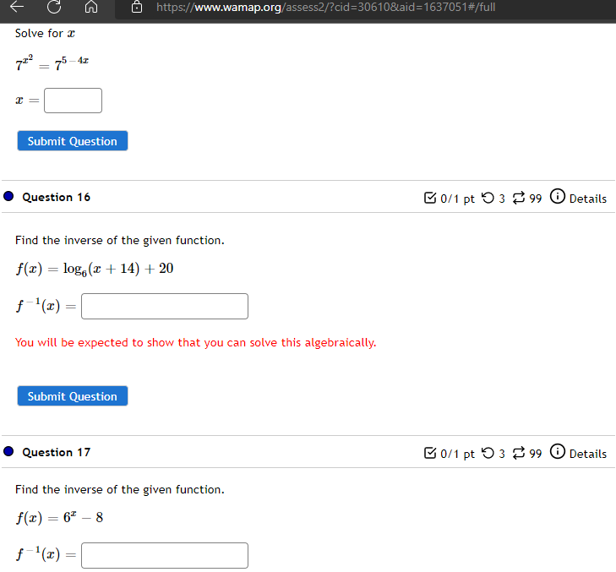The image size is (616, 572).
Task: View site security lock icon
Action: 137,7
